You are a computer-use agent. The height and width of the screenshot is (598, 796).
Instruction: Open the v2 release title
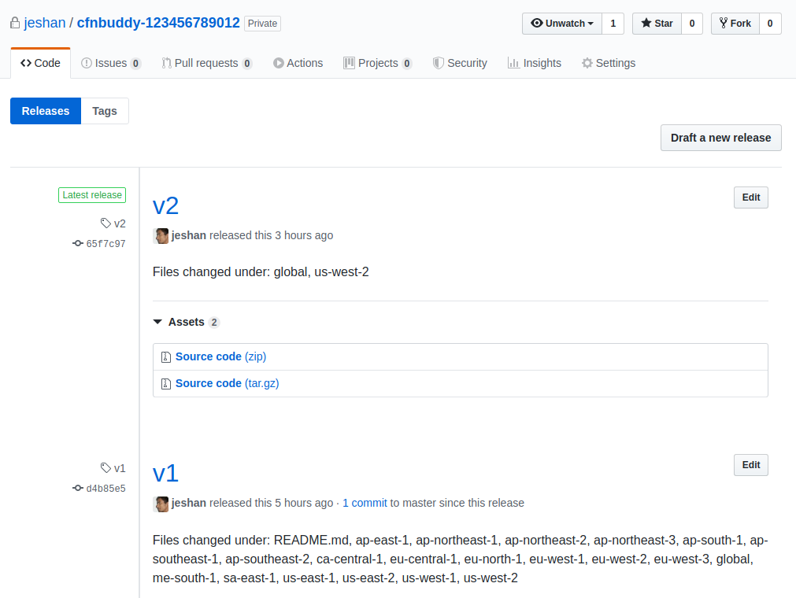(165, 206)
